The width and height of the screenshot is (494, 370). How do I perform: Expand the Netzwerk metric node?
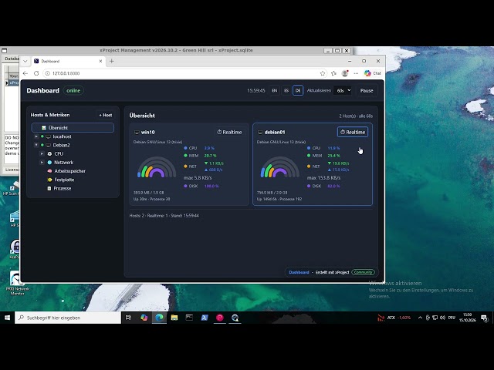(42, 163)
